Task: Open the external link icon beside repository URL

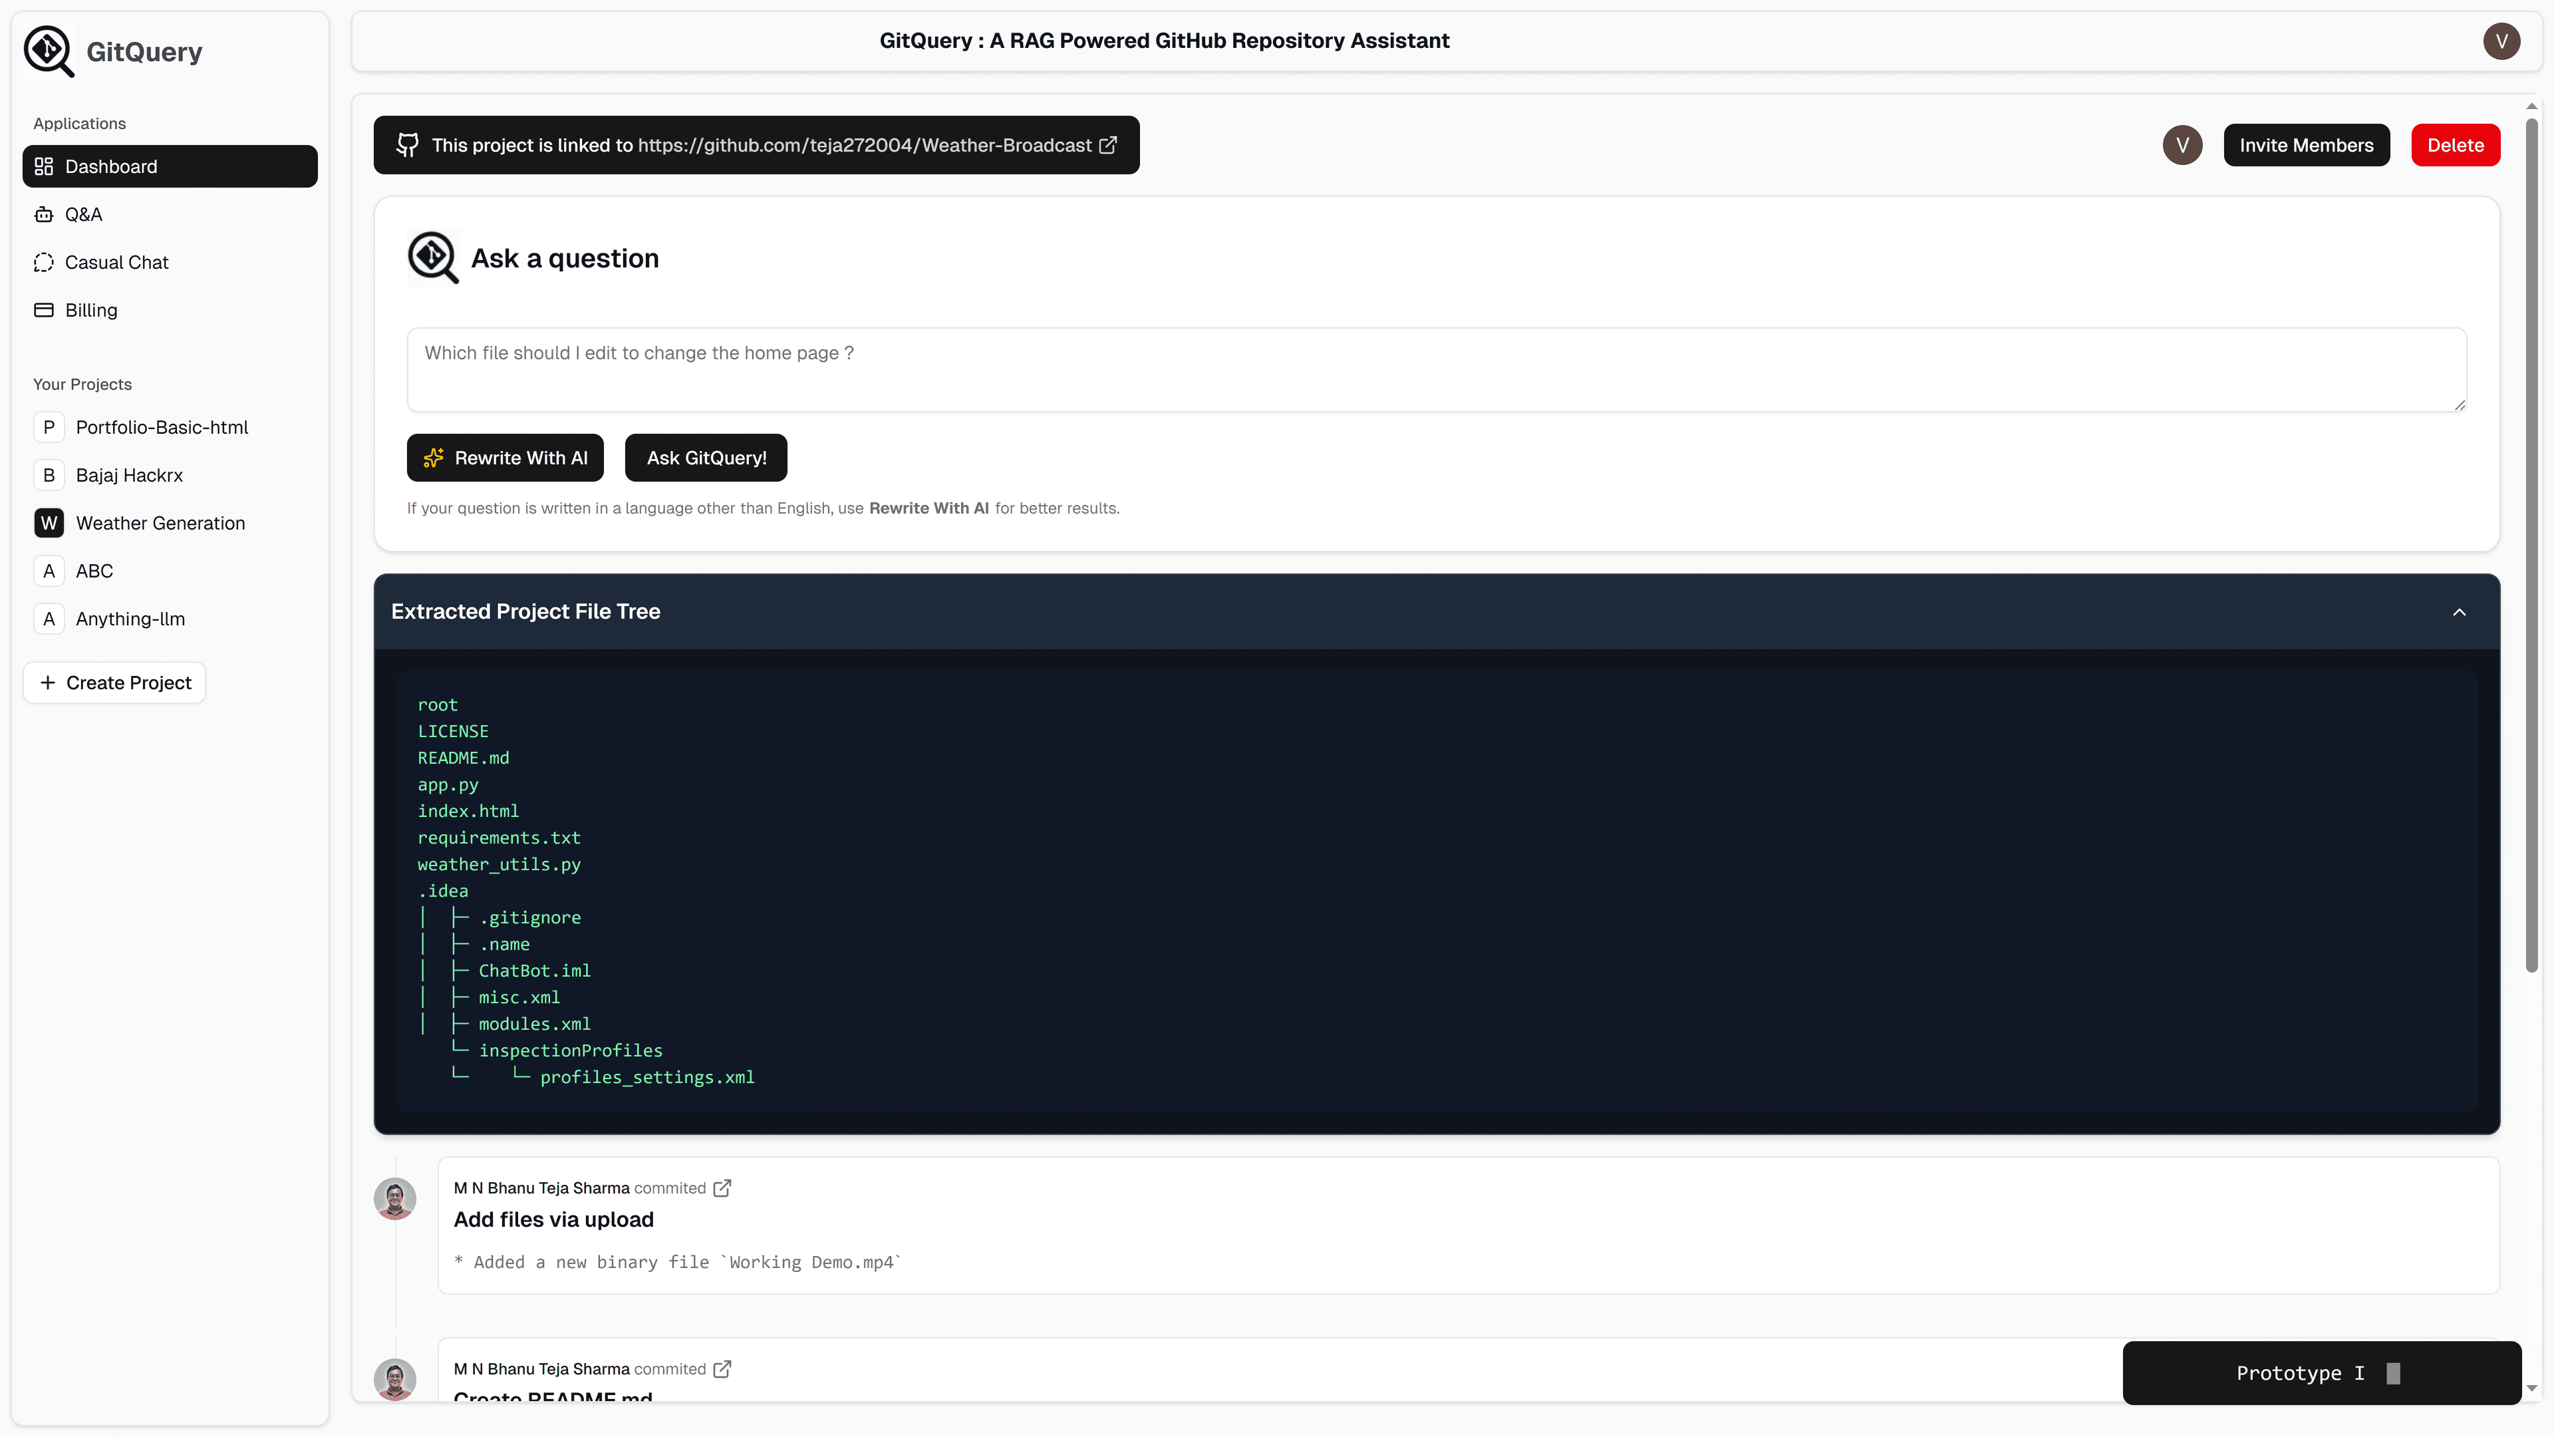Action: pos(1107,145)
